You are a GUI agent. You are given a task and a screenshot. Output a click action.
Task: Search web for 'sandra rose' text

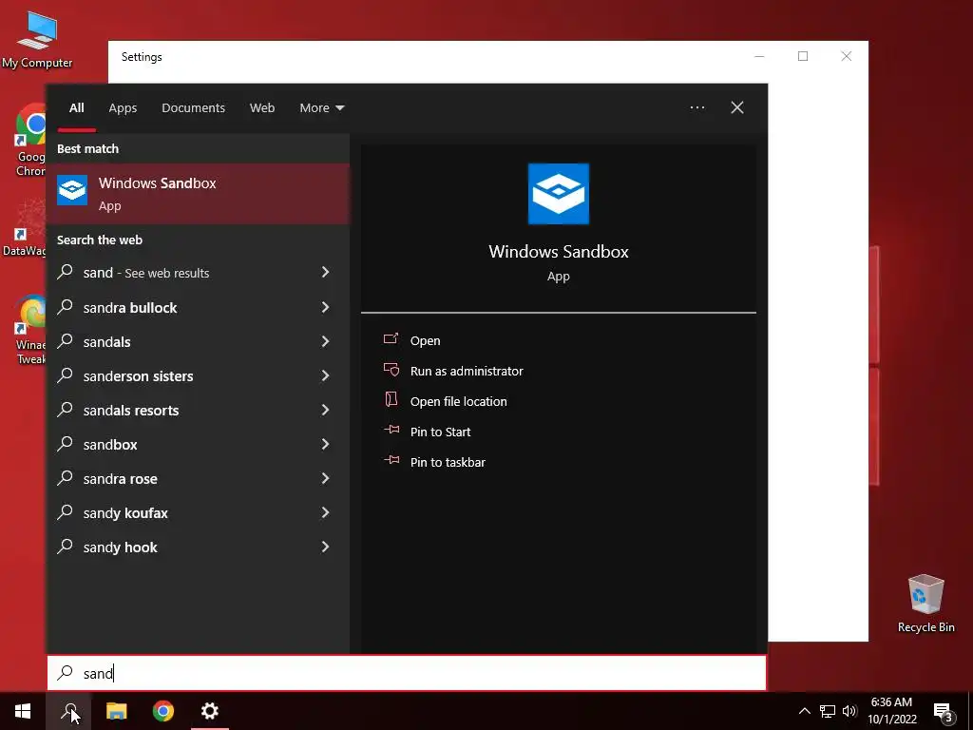(x=121, y=479)
